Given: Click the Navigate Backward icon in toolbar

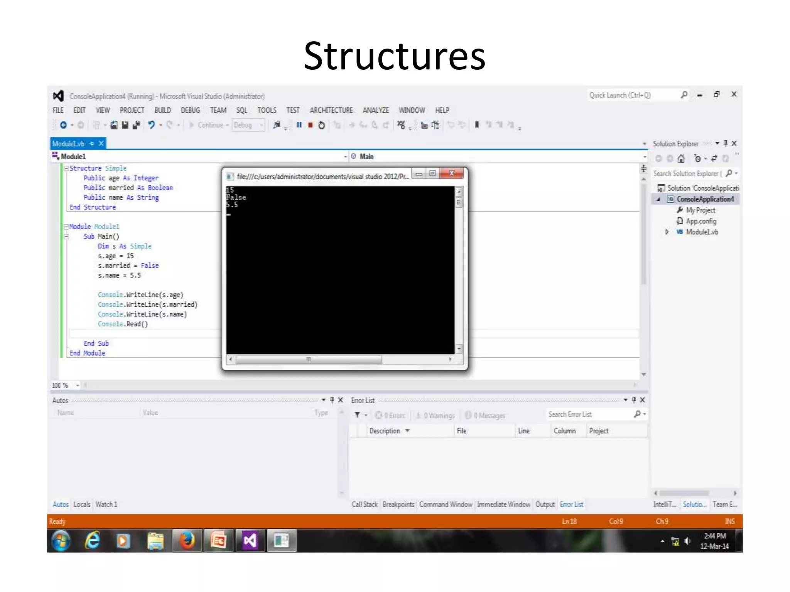Looking at the screenshot, I should point(63,125).
